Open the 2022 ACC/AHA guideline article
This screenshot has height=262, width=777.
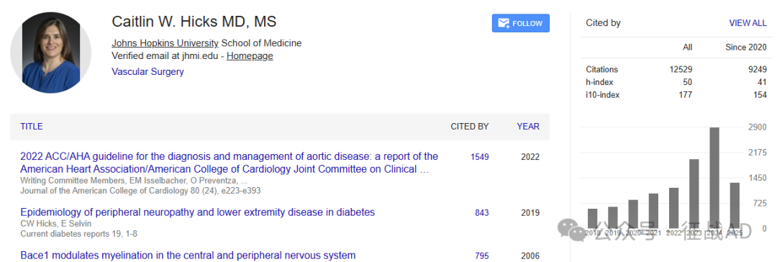tap(229, 163)
